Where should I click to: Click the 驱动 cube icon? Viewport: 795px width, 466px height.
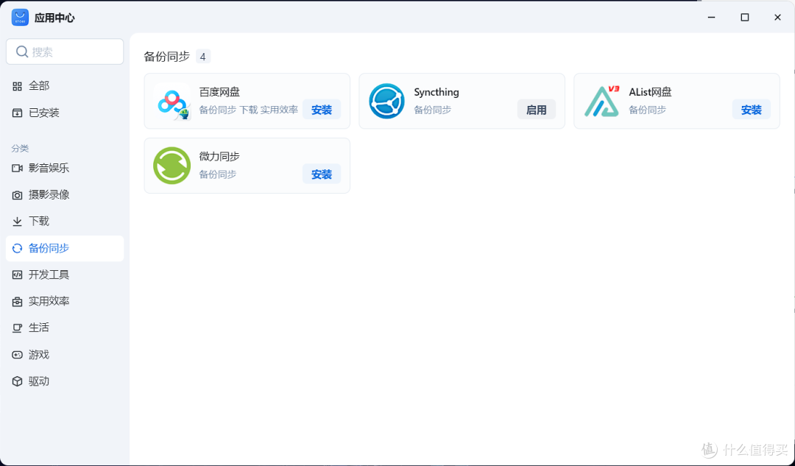coord(17,381)
